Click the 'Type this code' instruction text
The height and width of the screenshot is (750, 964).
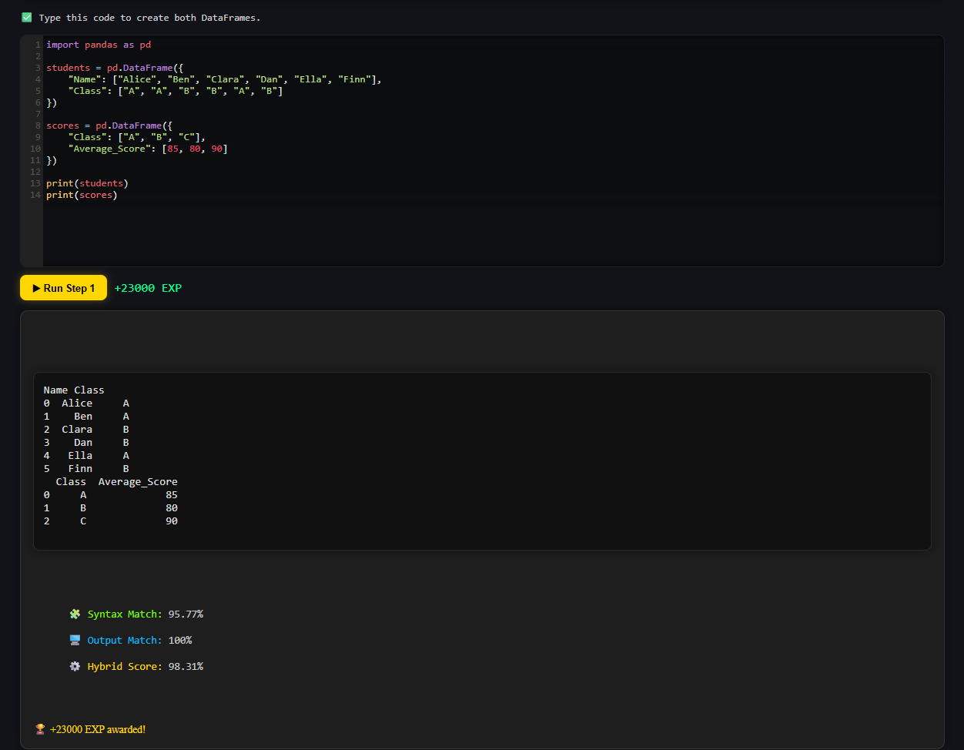149,18
